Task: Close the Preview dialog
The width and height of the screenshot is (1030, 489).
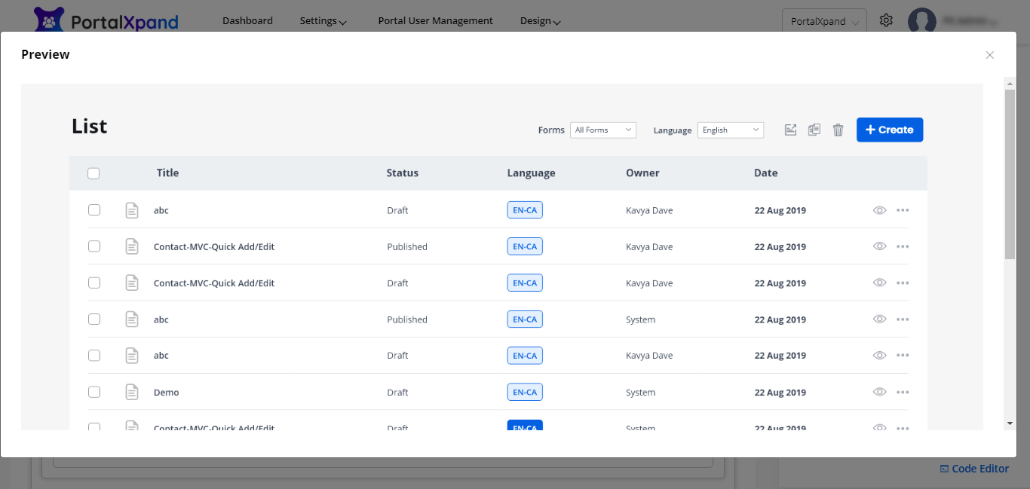Action: pos(989,55)
